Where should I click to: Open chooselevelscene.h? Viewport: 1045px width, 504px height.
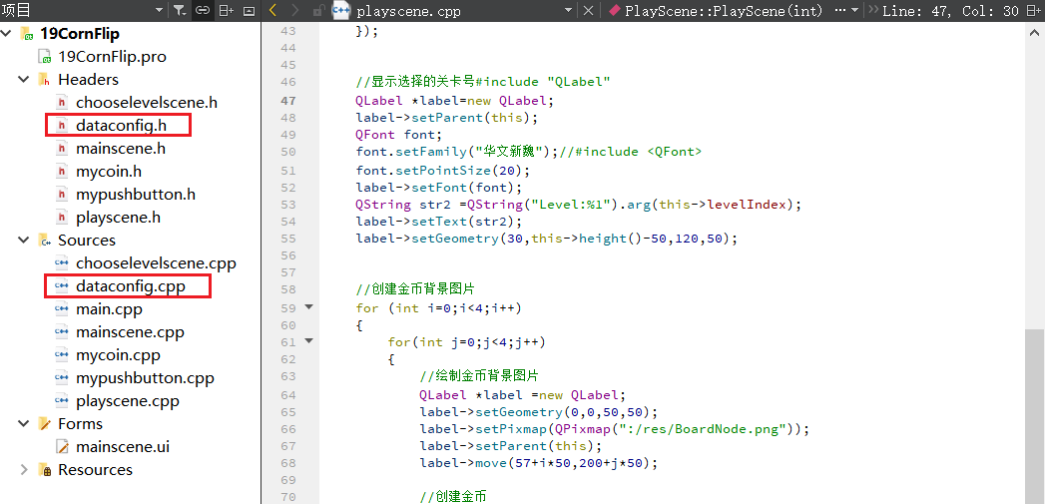147,103
